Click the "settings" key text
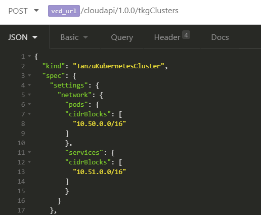The width and height of the screenshot is (261, 215). click(69, 85)
